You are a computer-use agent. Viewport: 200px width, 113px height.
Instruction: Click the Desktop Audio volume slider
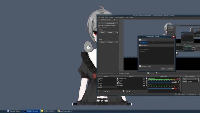(161, 82)
